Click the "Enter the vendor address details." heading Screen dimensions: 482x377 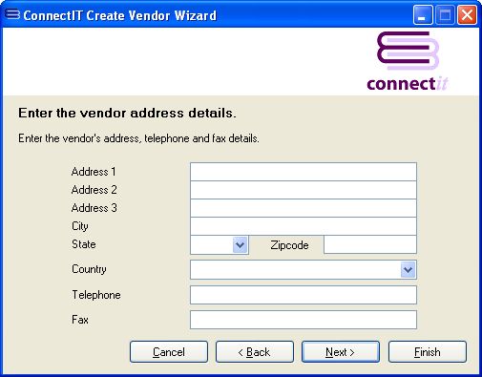tap(127, 113)
